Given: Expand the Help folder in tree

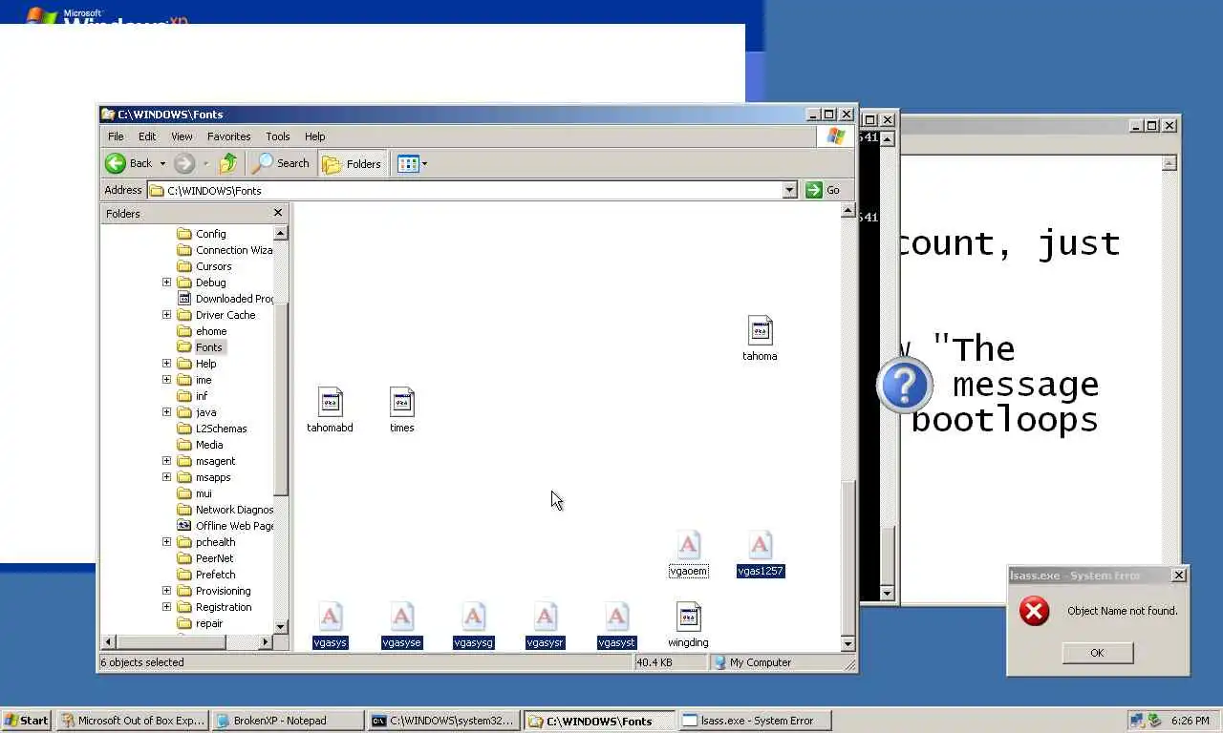Looking at the screenshot, I should 166,364.
